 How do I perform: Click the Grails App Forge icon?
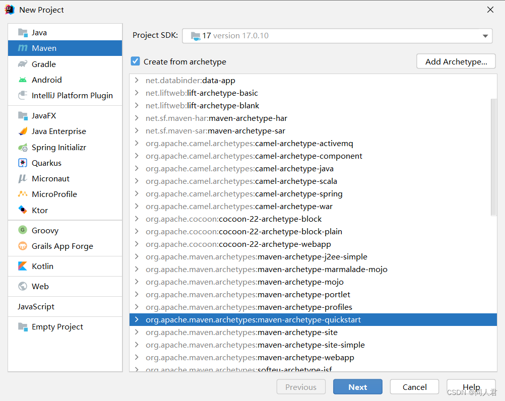click(x=23, y=246)
